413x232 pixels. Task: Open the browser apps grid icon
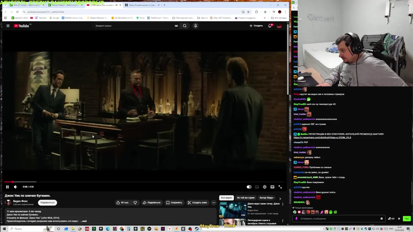click(x=5, y=18)
